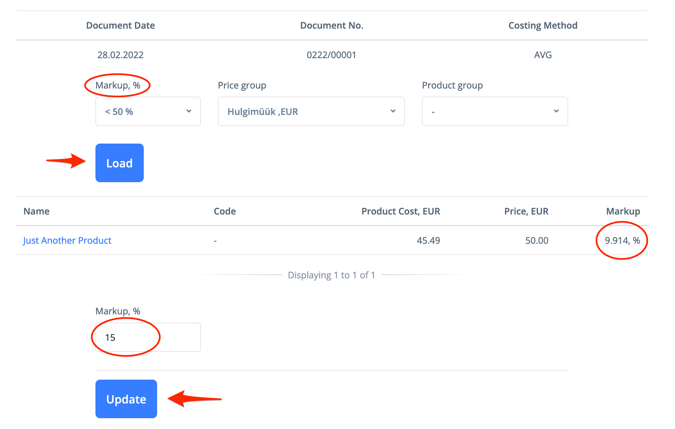This screenshot has height=429, width=675.
Task: Click the document number 0222/00001
Action: click(331, 55)
